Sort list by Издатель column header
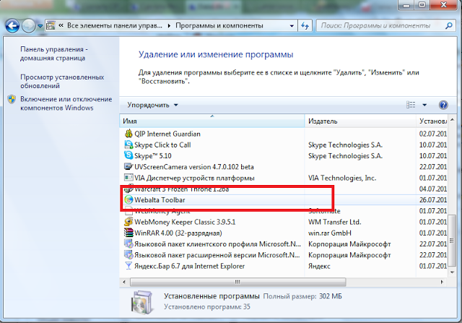 pyautogui.click(x=360, y=121)
